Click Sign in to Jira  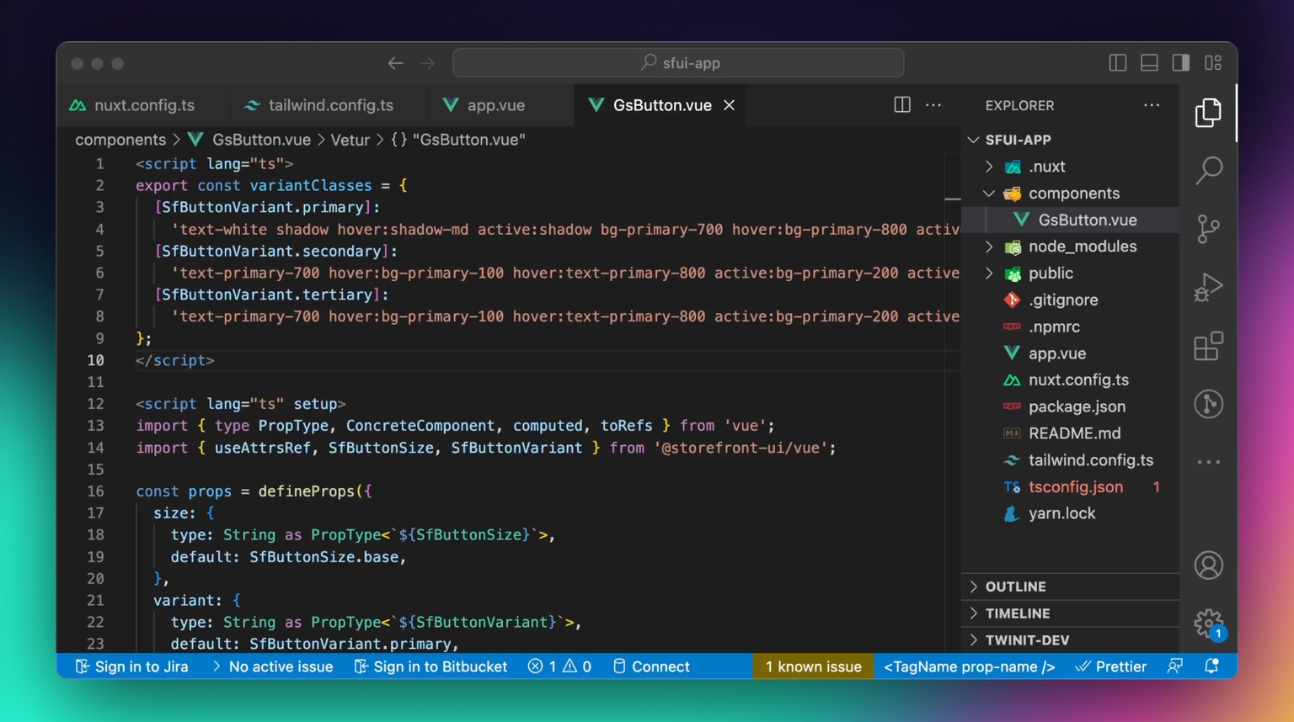click(x=131, y=666)
